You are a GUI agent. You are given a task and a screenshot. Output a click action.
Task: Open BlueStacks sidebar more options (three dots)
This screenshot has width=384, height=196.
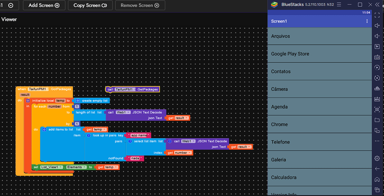coord(377,141)
